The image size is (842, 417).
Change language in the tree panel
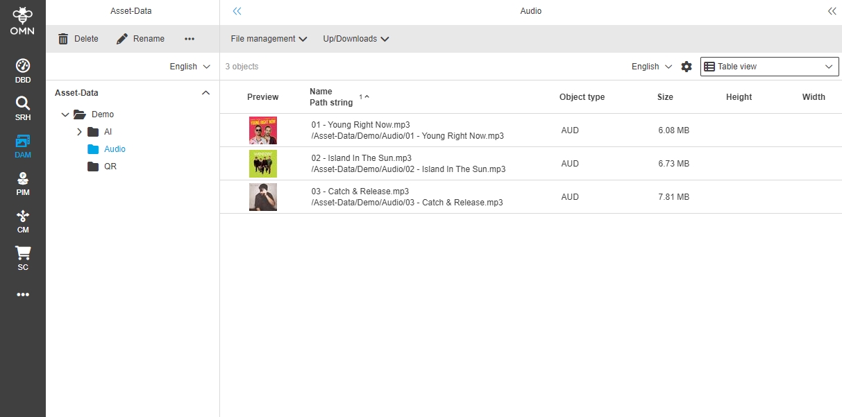coord(190,67)
